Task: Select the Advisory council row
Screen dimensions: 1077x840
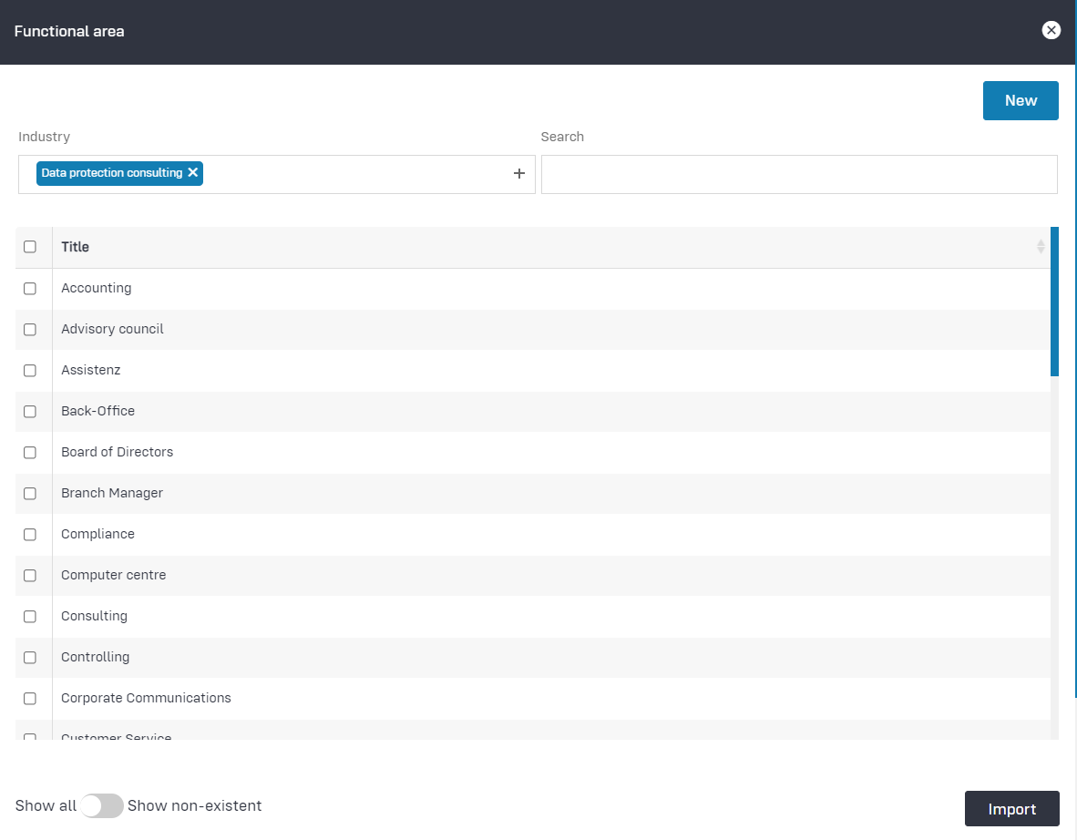Action: (112, 329)
